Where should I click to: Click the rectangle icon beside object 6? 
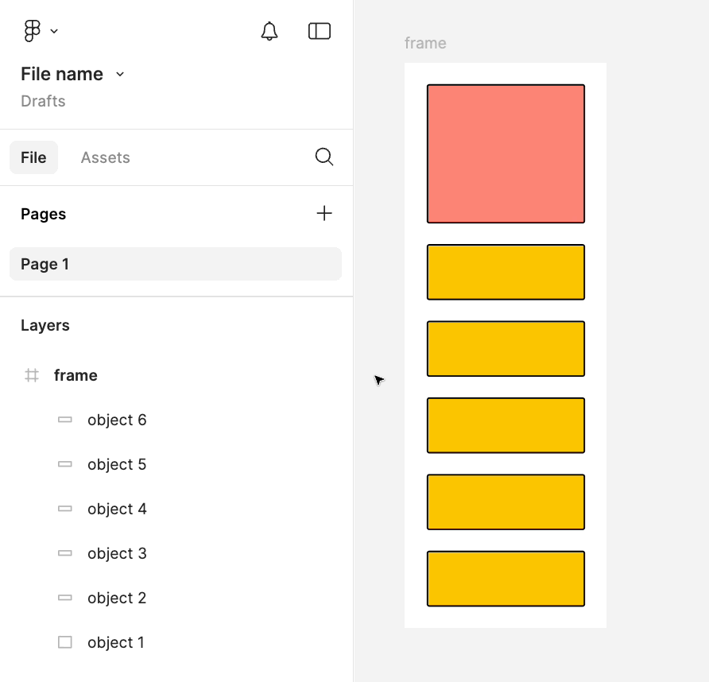pos(65,420)
